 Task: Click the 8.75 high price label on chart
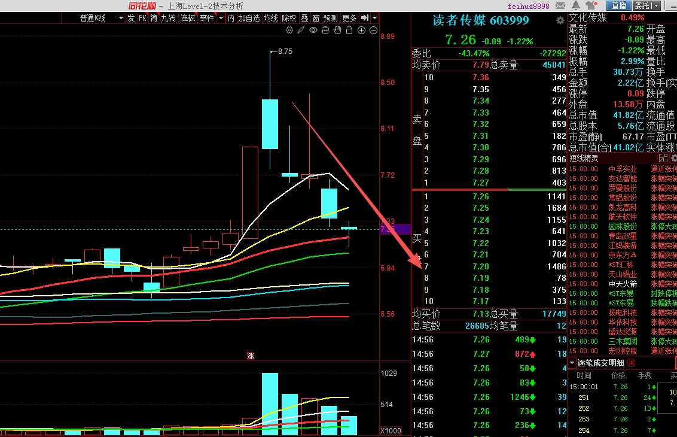tap(285, 51)
